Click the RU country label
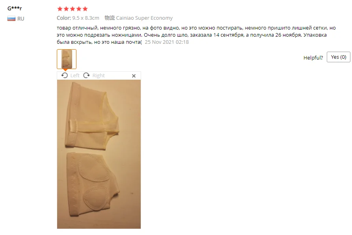 (x=20, y=19)
